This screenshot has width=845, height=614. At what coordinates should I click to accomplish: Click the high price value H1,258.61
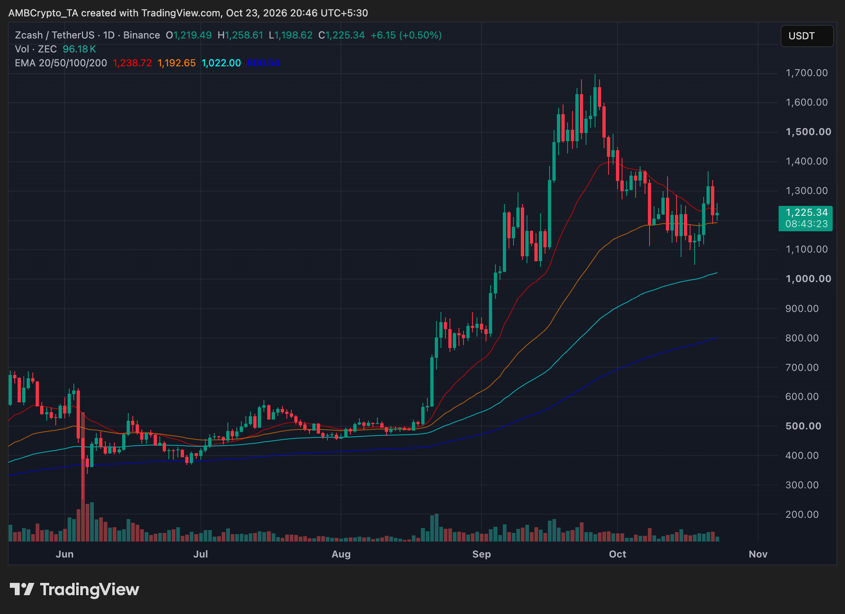pyautogui.click(x=240, y=35)
